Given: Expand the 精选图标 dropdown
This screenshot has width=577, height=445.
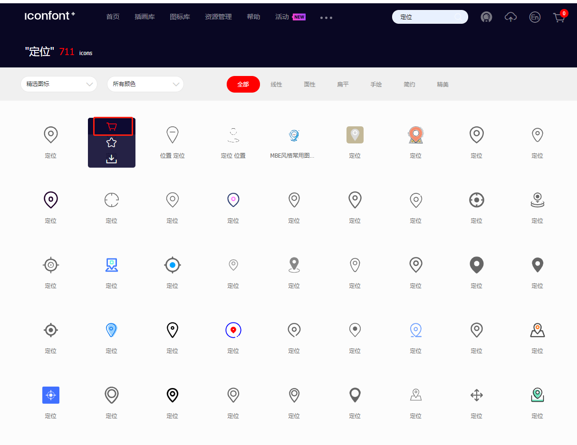Looking at the screenshot, I should [x=59, y=84].
